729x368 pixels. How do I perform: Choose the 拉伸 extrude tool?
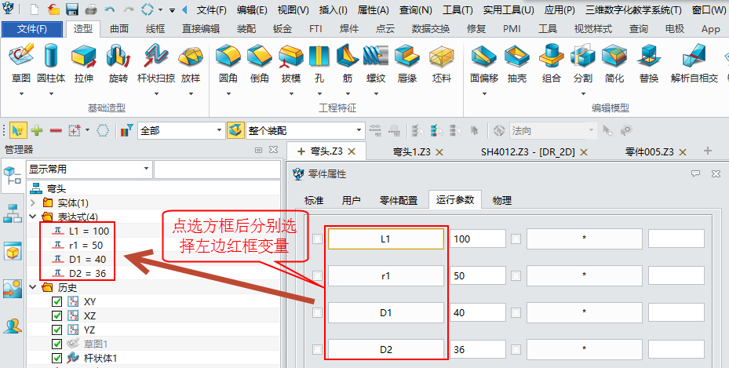pyautogui.click(x=83, y=61)
